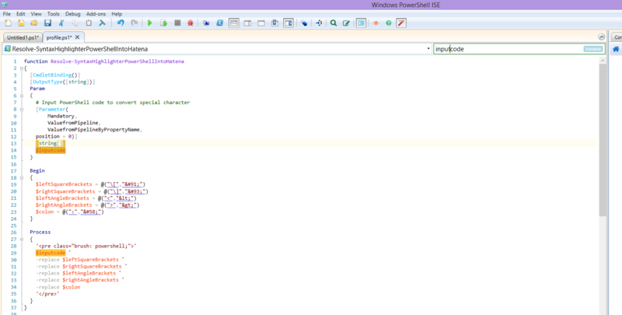Viewport: 622px width, 315px height.
Task: Collapse the Param block fold at line 6
Action: (22, 96)
